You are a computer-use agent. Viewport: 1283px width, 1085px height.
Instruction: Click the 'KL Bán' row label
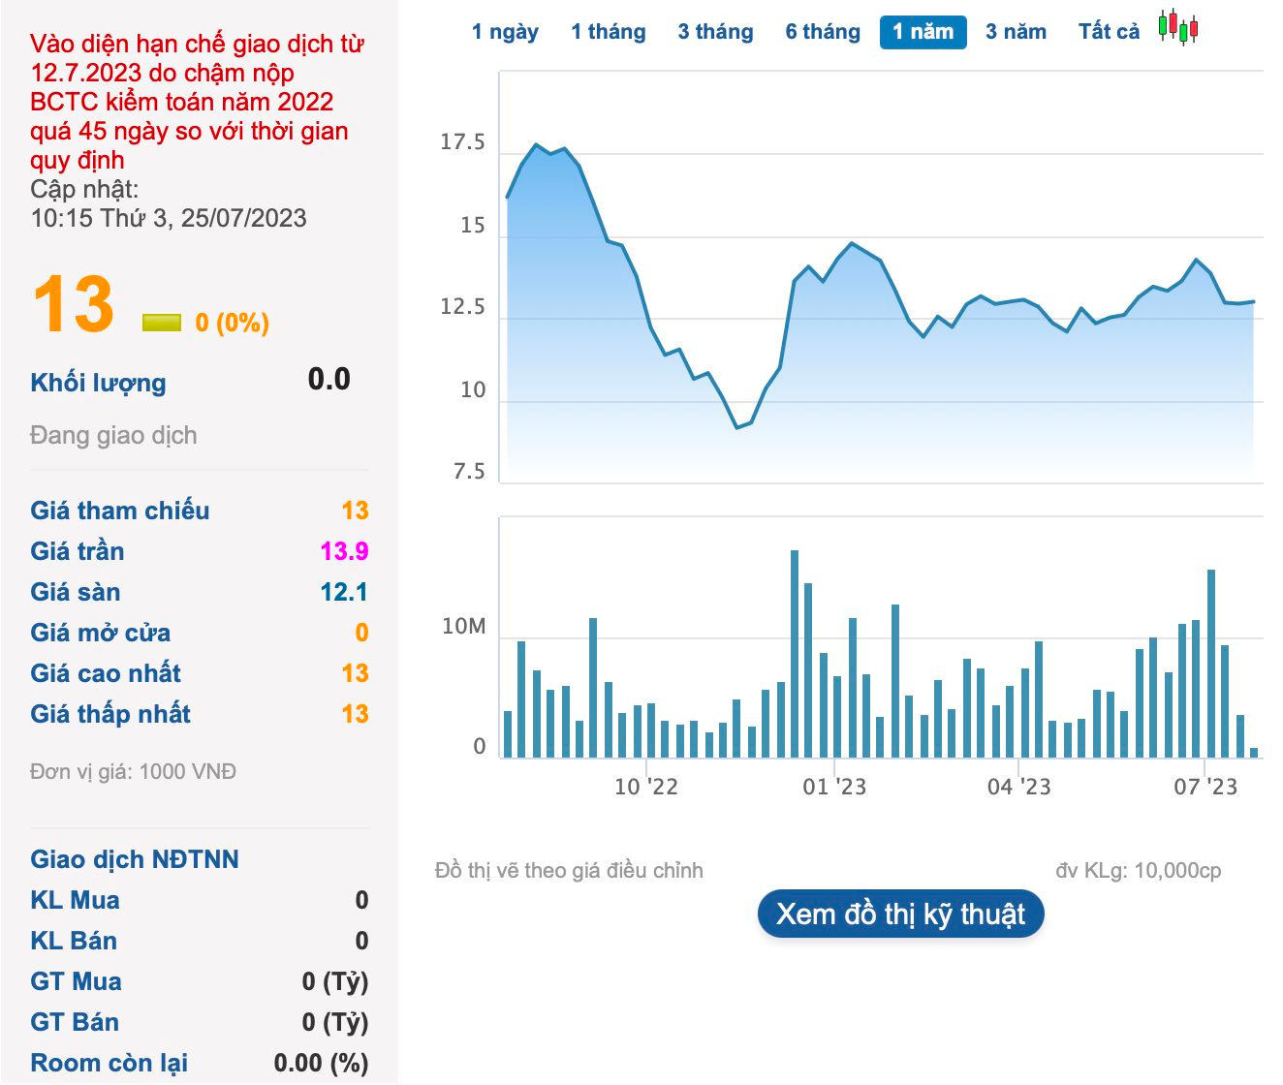tap(74, 941)
